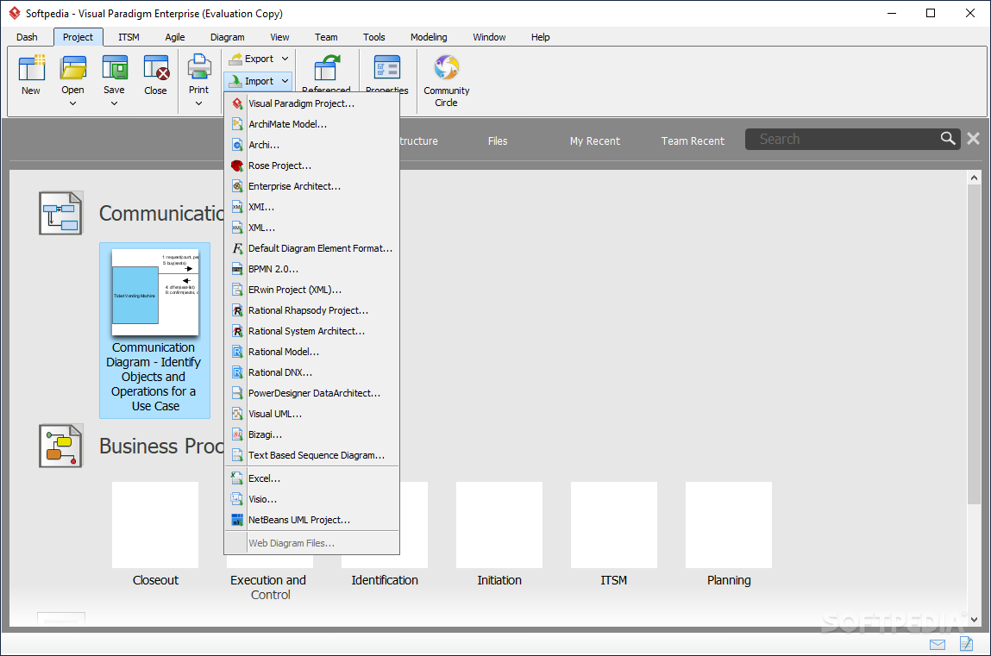Select Rational Rhapsody Project entry

coord(311,310)
